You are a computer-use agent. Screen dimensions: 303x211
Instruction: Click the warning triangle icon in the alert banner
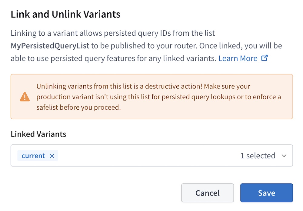pyautogui.click(x=24, y=97)
